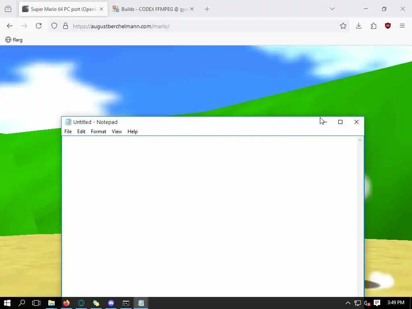The width and height of the screenshot is (412, 309).
Task: Close the Super Mario 64 PC port tab
Action: pyautogui.click(x=101, y=9)
